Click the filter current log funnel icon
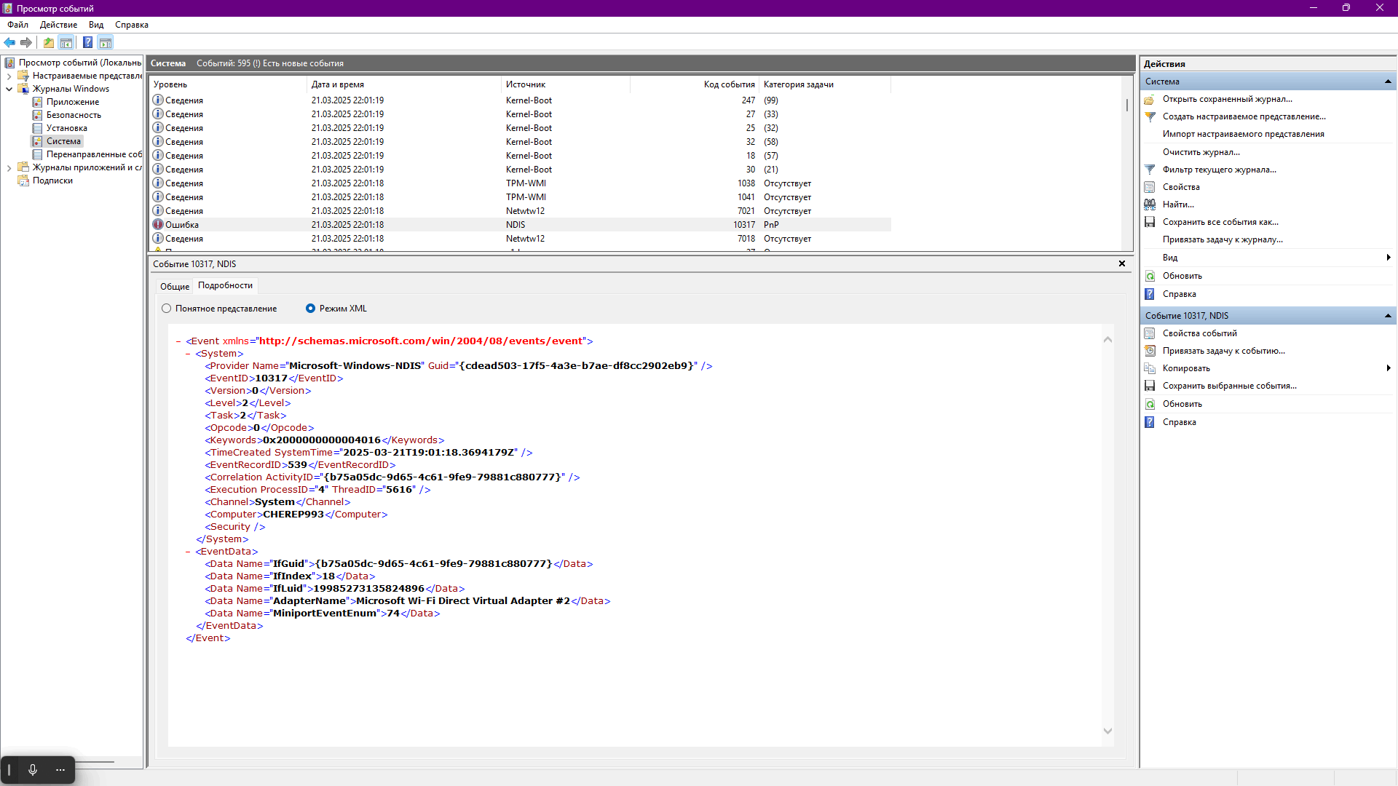1398x786 pixels. 1150,170
